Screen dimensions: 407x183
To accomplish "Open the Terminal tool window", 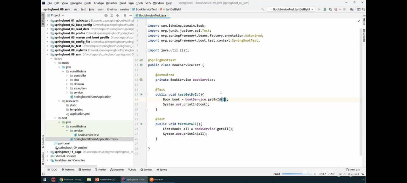I will [x=84, y=170].
